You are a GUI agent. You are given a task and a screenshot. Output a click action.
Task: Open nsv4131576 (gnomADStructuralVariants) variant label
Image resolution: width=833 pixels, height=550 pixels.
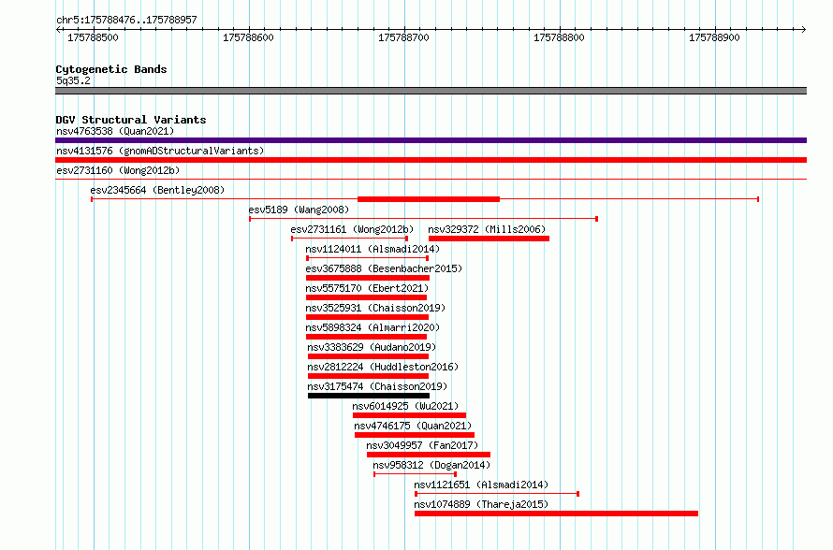coord(160,151)
